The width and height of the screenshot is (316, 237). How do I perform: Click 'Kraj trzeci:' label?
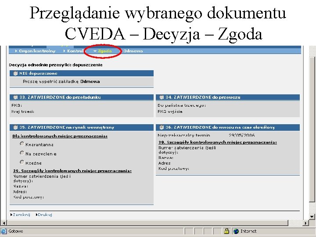[x=23, y=111]
